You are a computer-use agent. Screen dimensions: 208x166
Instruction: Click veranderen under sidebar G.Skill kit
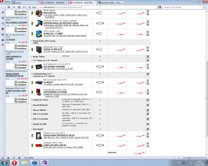click(22, 102)
